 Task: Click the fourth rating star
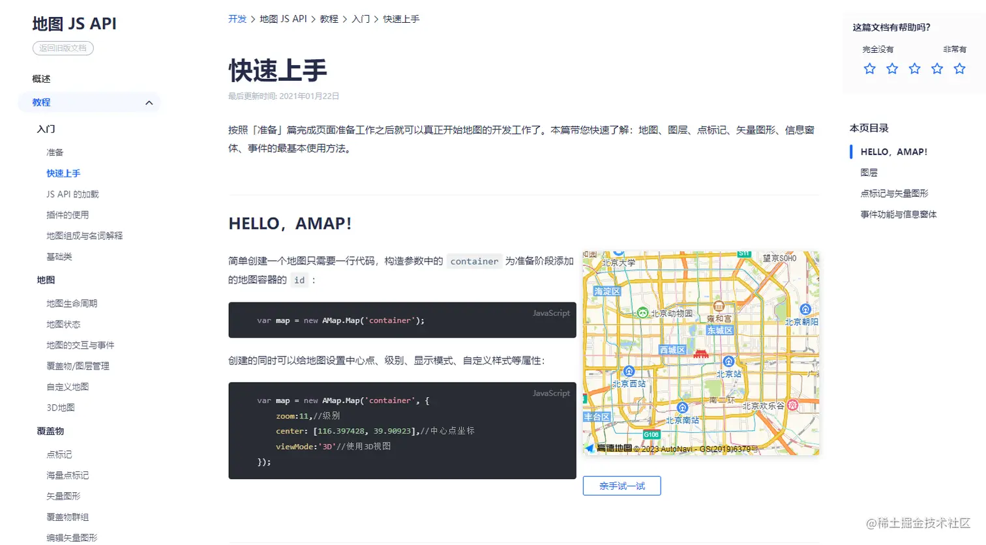click(x=937, y=68)
